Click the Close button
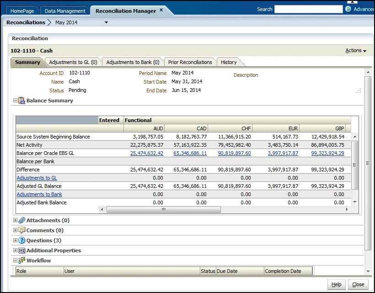 (x=358, y=284)
